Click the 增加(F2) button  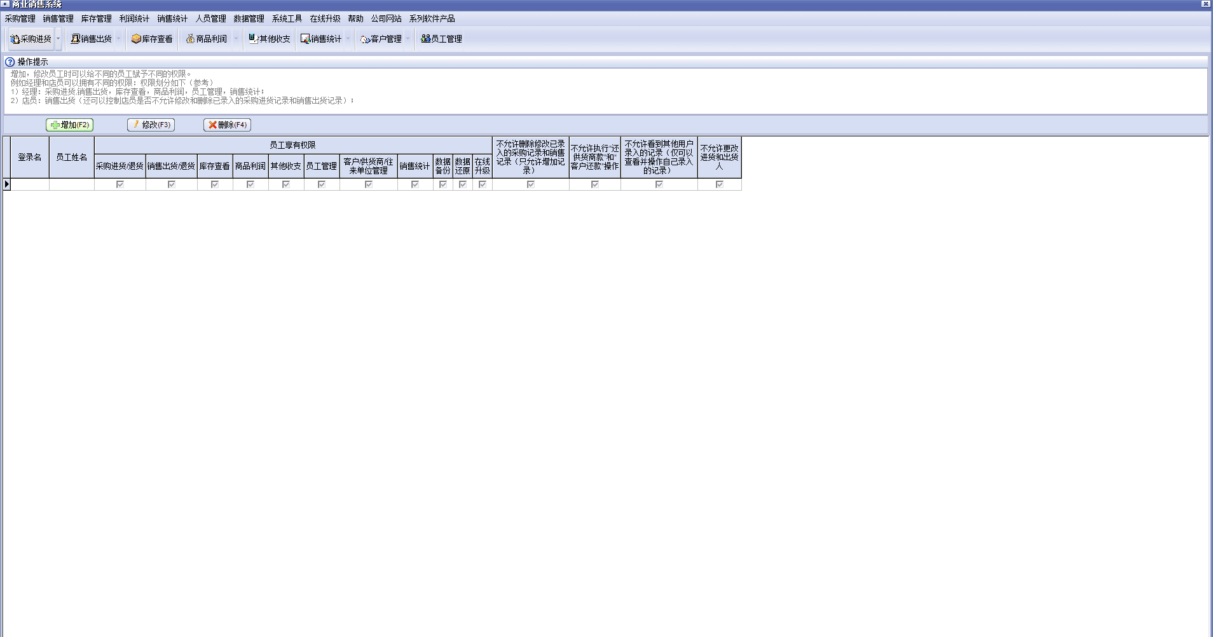pos(70,125)
